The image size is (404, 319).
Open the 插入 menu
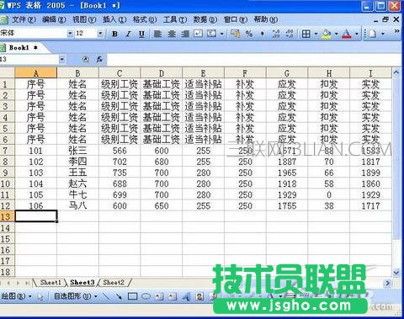114,19
